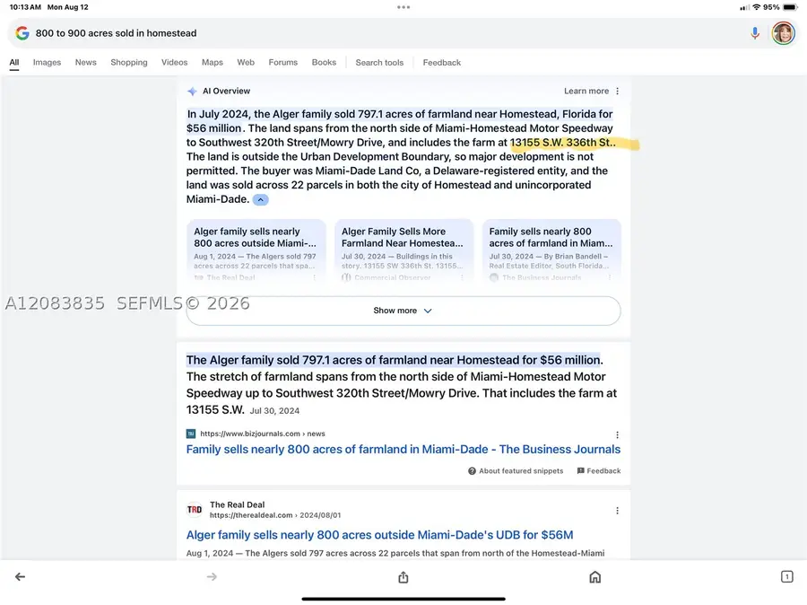The height and width of the screenshot is (605, 807).
Task: Click the bizjournals.com URL breadcrumb
Action: [x=263, y=434]
